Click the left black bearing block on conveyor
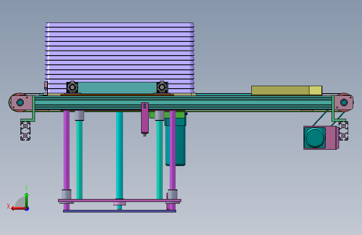The image size is (362, 235). click(72, 87)
